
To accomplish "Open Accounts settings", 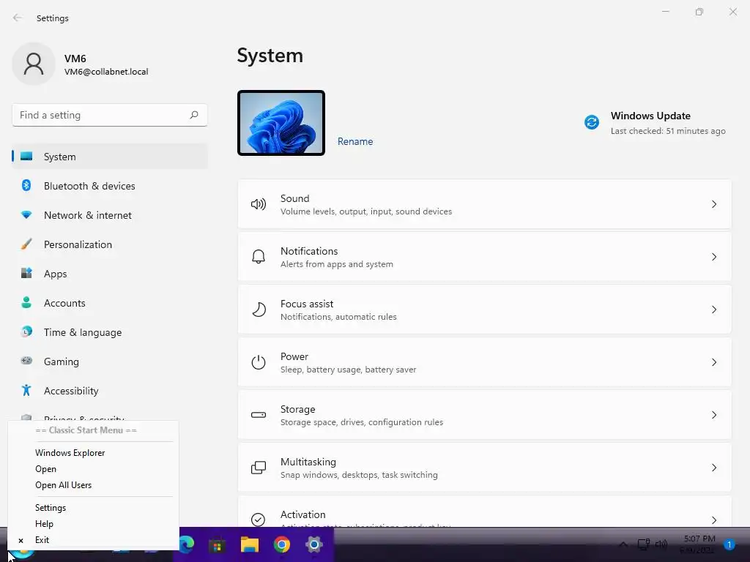I will pos(110,303).
